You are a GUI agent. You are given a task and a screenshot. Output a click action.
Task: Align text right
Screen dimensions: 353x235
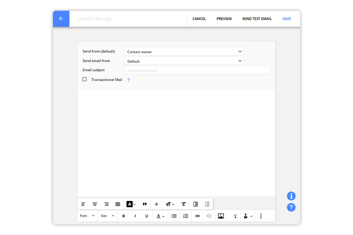coord(106,204)
